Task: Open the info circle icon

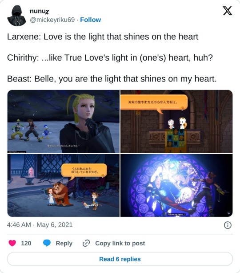Action: pyautogui.click(x=228, y=225)
